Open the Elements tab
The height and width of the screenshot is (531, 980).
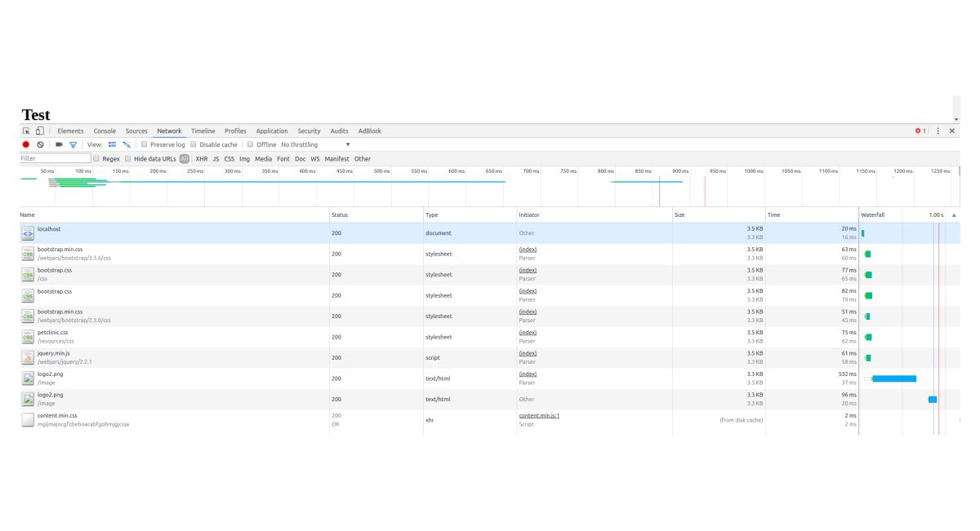click(70, 131)
